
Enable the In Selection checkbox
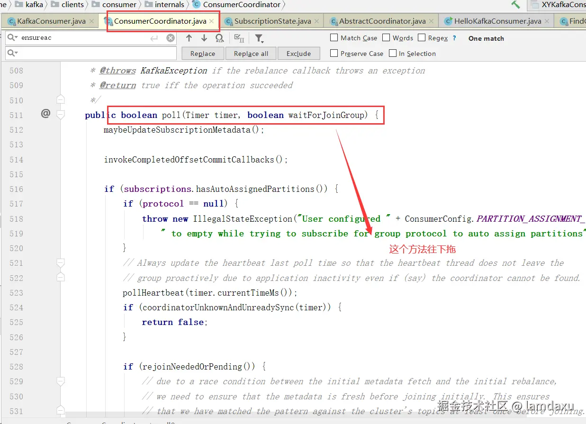click(392, 53)
